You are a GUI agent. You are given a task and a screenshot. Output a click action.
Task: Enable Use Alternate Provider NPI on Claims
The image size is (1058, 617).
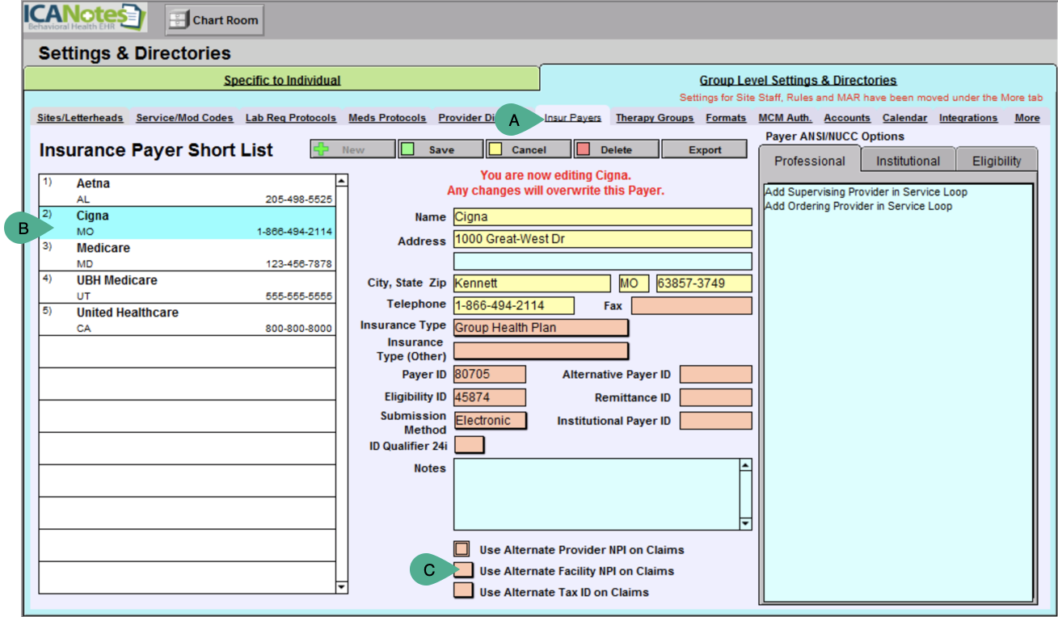tap(462, 549)
